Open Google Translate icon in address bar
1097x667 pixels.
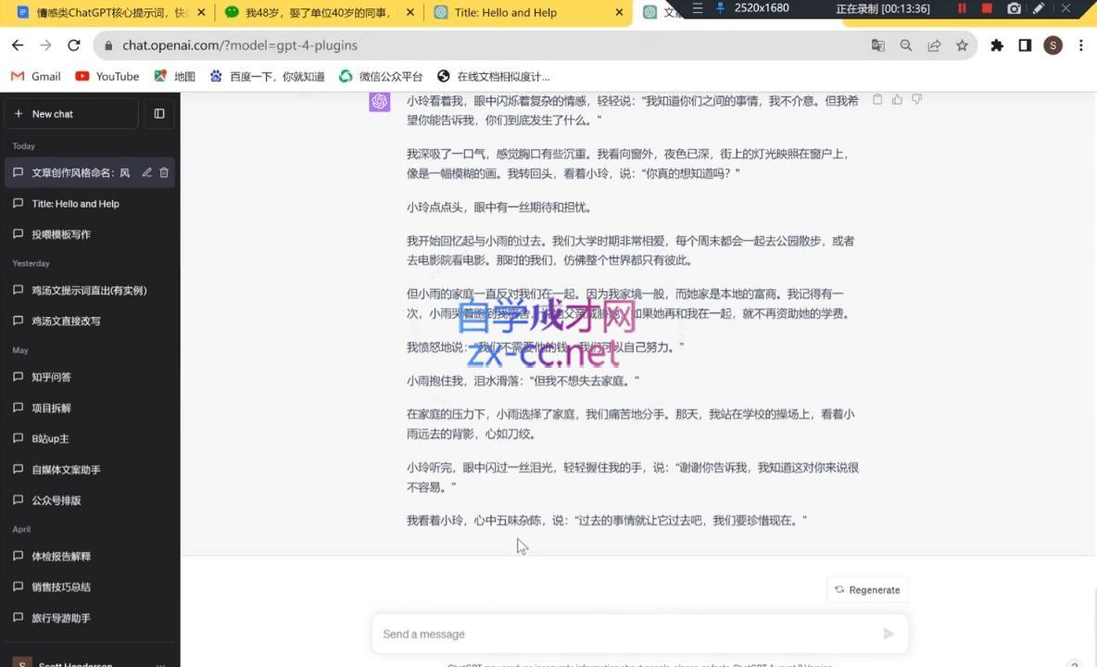(877, 44)
